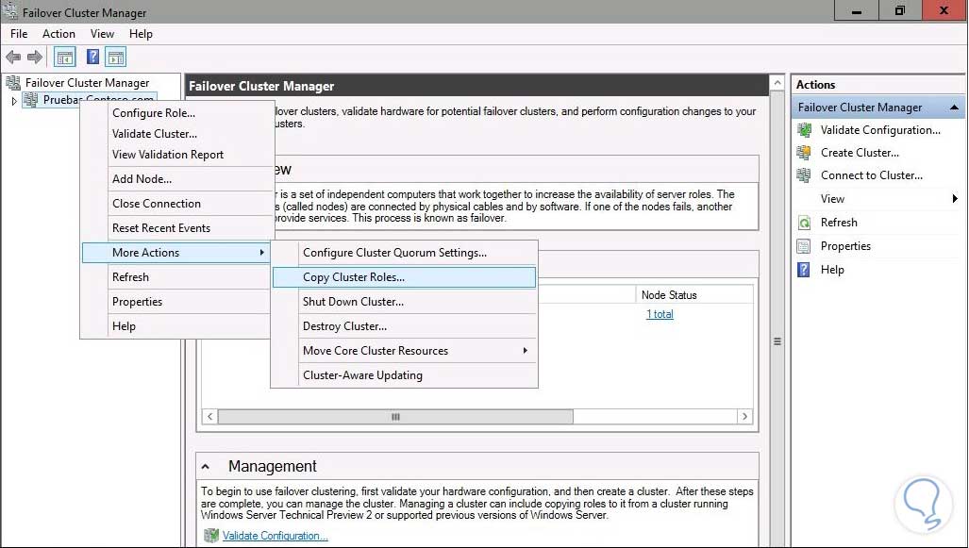Select Copy Cluster Roles submenu entry
The image size is (969, 548).
point(404,277)
